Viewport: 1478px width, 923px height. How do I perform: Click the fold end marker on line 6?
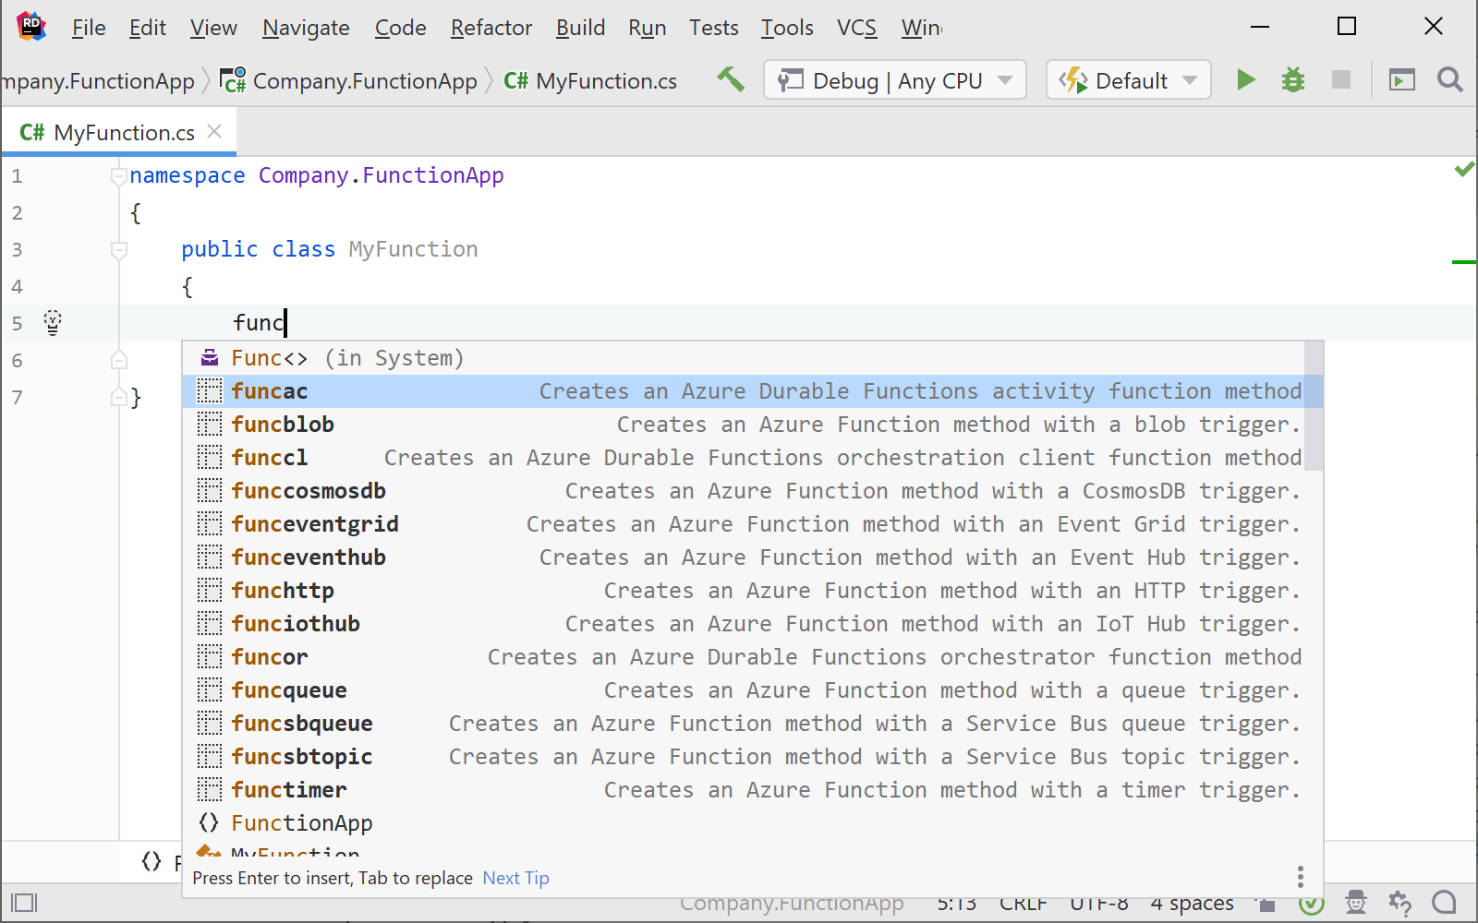[118, 360]
